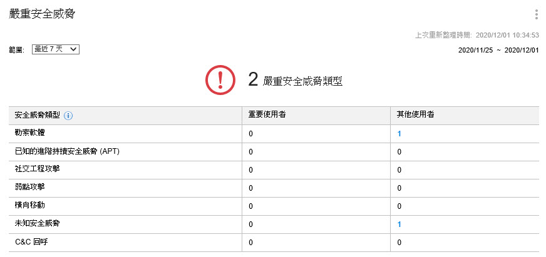Open the 未知安全威脅 count link for 其他使用者
The height and width of the screenshot is (257, 546).
point(399,224)
